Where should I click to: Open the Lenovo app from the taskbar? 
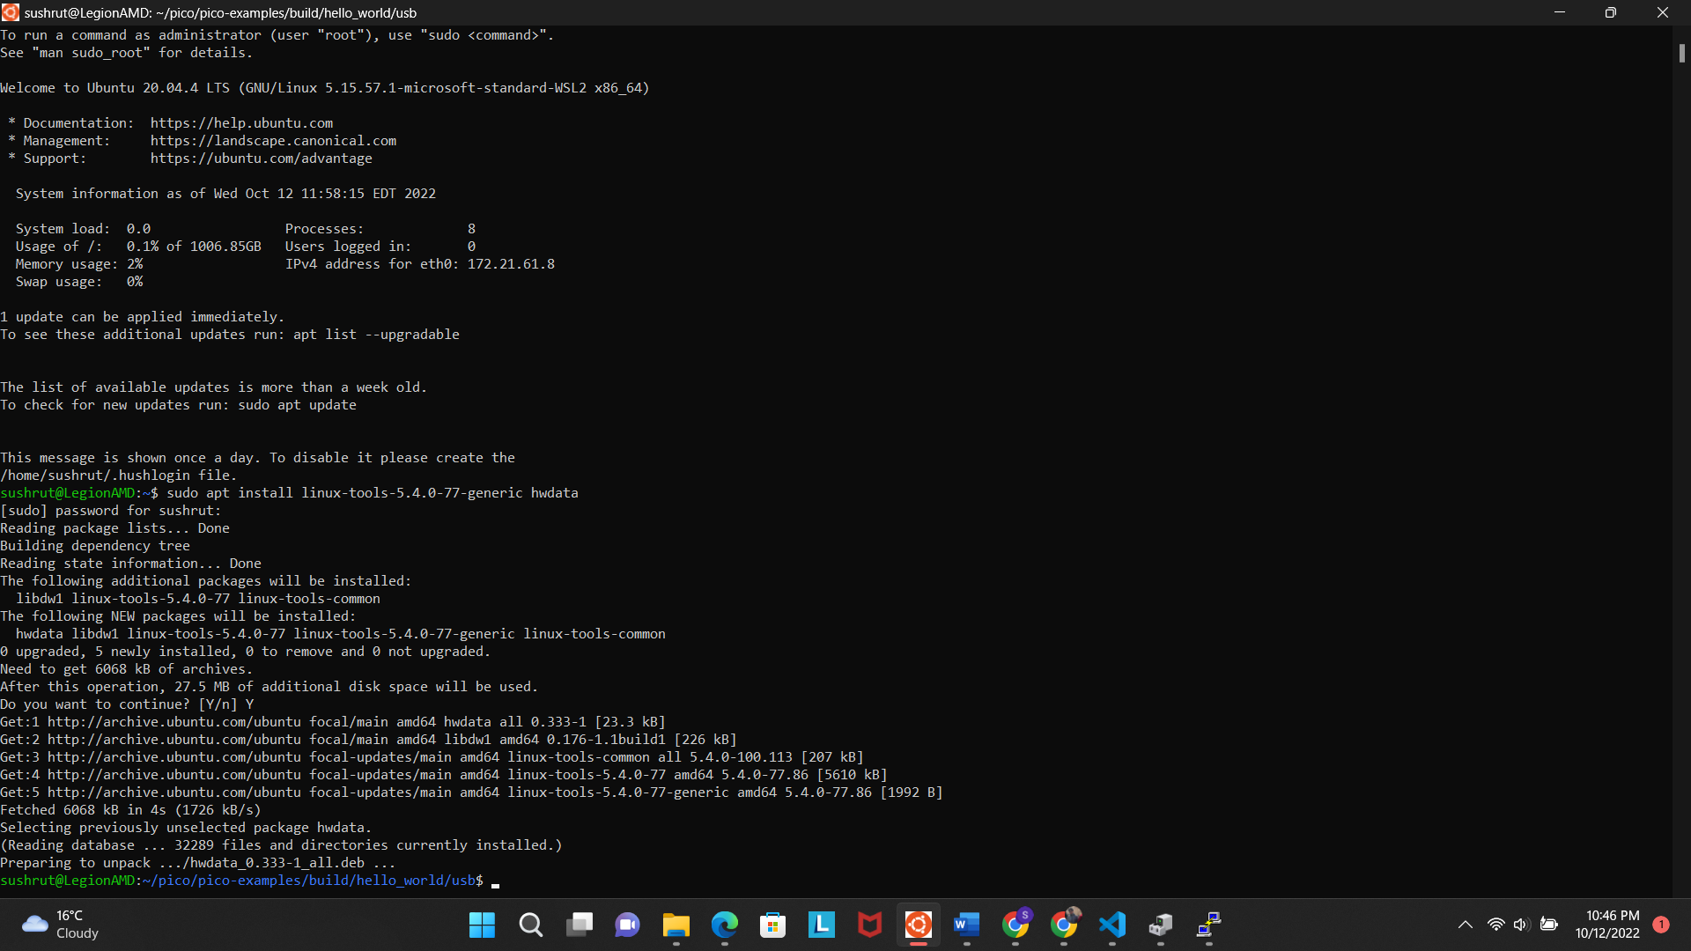[x=821, y=925]
